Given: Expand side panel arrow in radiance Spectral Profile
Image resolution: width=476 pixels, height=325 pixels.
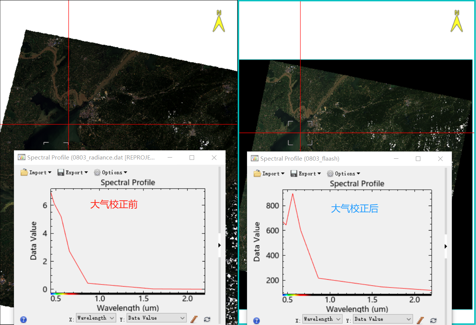Looking at the screenshot, I should [x=219, y=245].
